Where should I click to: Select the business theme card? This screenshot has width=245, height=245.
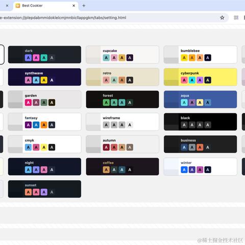coord(201,144)
